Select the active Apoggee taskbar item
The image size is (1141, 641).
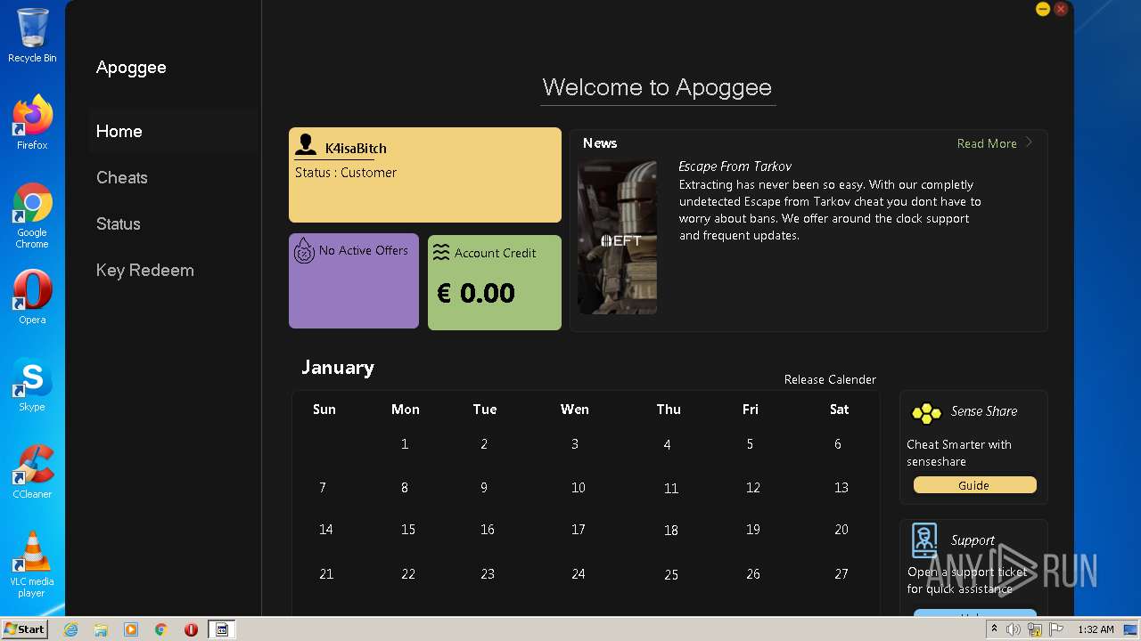pyautogui.click(x=222, y=629)
